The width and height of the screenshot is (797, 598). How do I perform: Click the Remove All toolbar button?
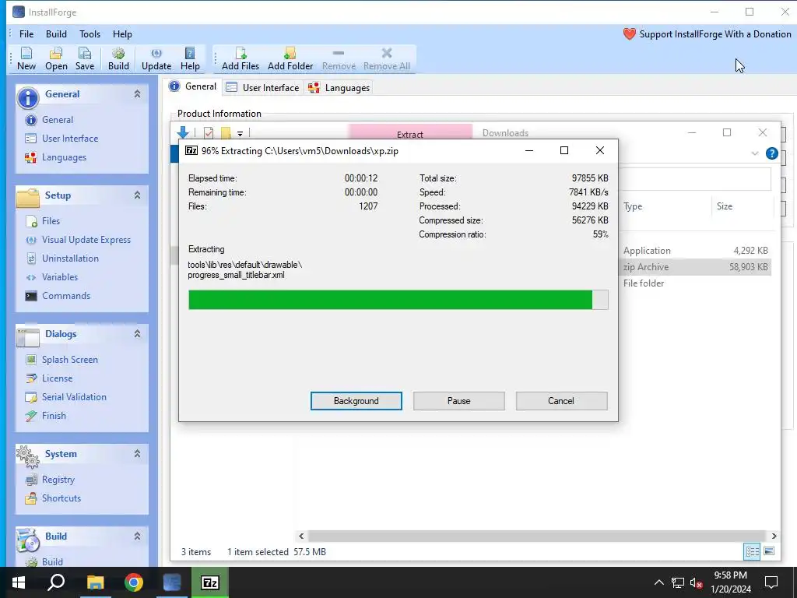tap(387, 59)
